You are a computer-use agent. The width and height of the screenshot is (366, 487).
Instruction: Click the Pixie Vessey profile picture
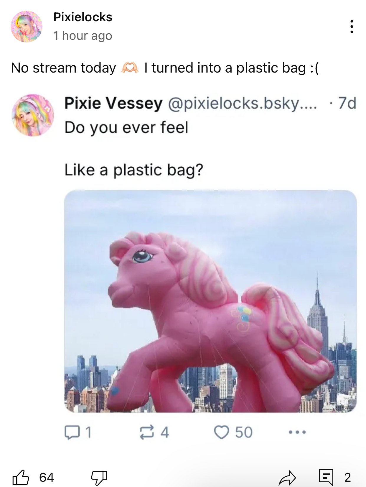pyautogui.click(x=33, y=115)
